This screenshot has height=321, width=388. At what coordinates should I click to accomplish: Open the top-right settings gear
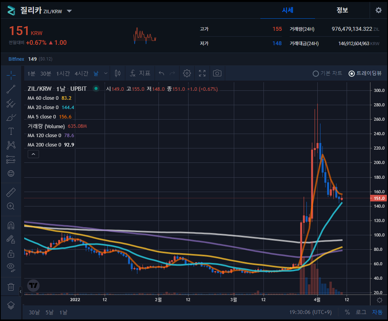point(379,11)
